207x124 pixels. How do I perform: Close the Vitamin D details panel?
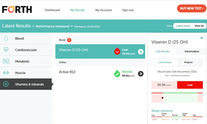[202, 38]
